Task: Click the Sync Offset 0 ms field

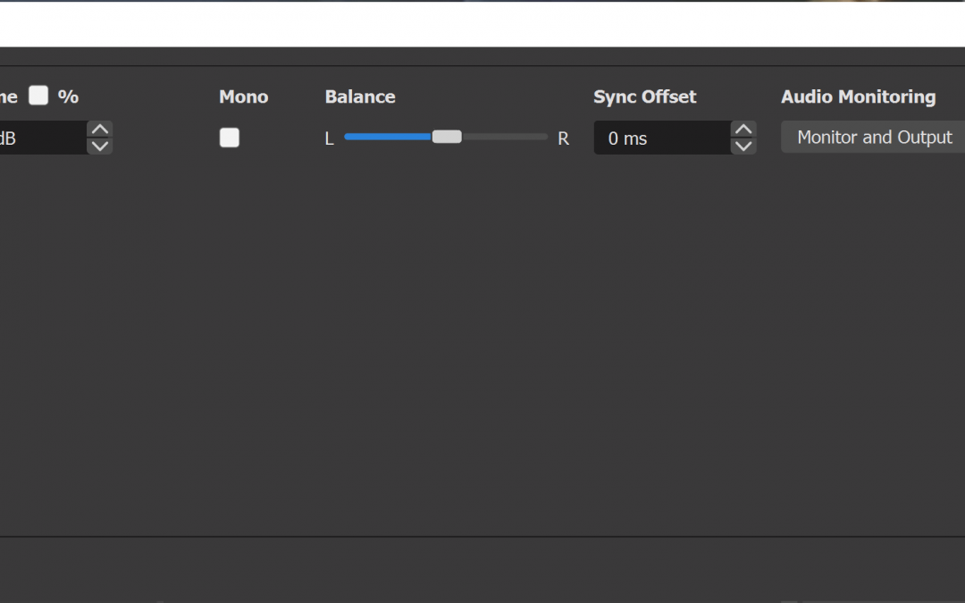Action: [661, 138]
